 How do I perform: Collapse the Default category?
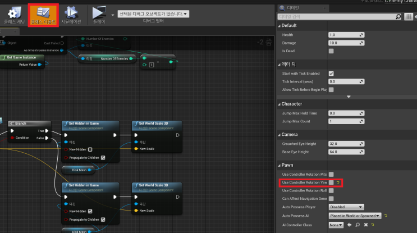pos(279,26)
